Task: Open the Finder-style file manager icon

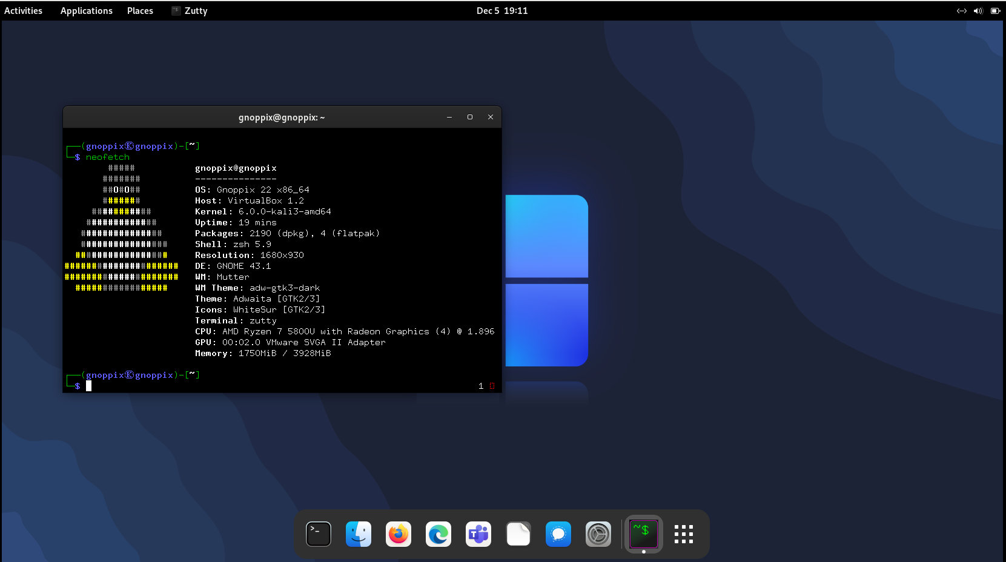Action: point(358,534)
